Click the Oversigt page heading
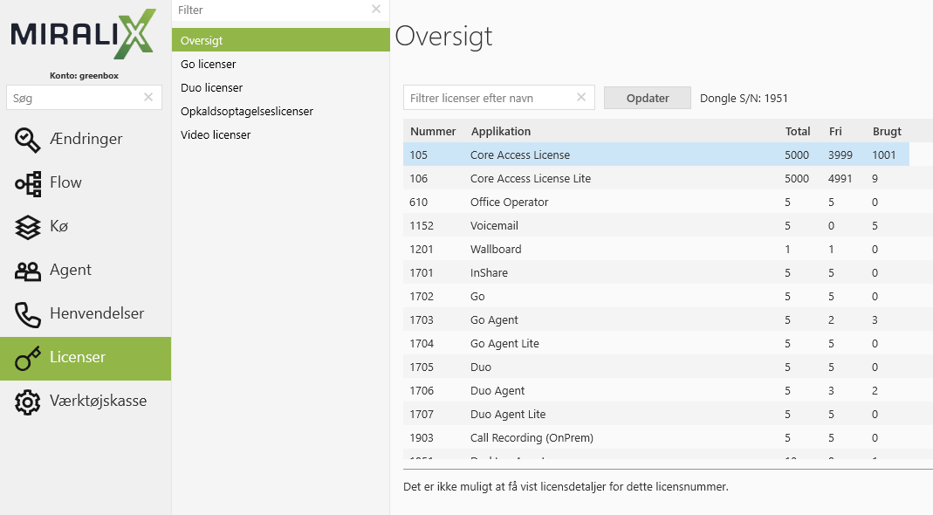This screenshot has width=933, height=515. 443,36
